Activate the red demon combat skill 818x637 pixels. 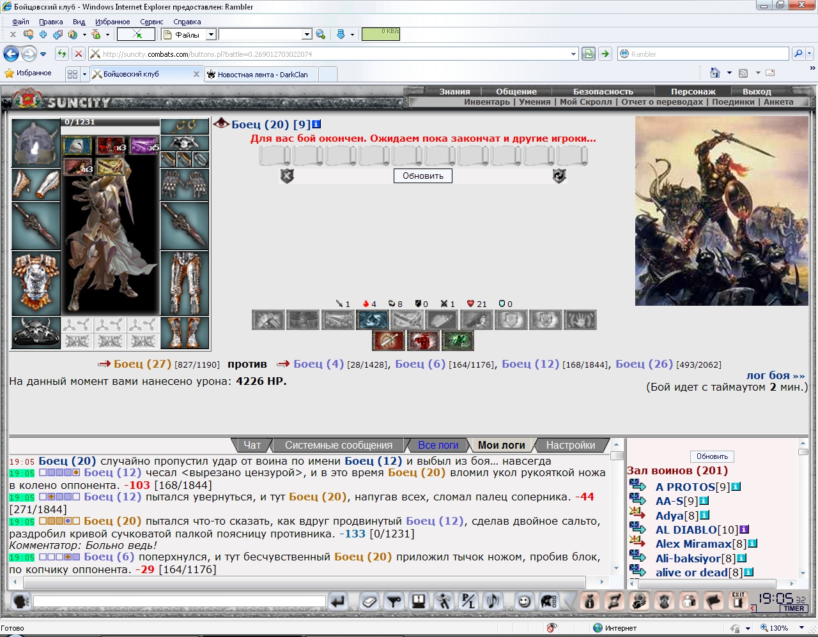(423, 341)
